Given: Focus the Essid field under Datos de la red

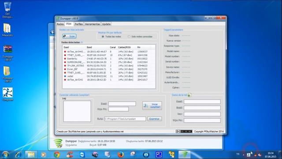Looking at the screenshot, I should tap(202, 102).
